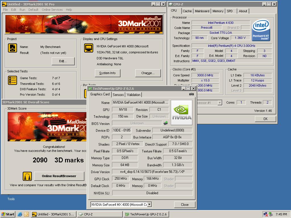Click the Memory Size value 64 MB
This screenshot has width=291, height=218.
click(x=125, y=165)
